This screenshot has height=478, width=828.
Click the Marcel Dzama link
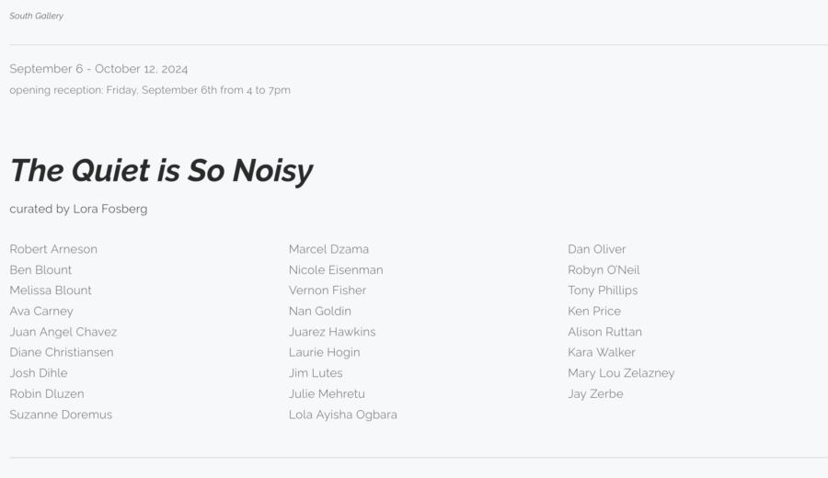(329, 249)
